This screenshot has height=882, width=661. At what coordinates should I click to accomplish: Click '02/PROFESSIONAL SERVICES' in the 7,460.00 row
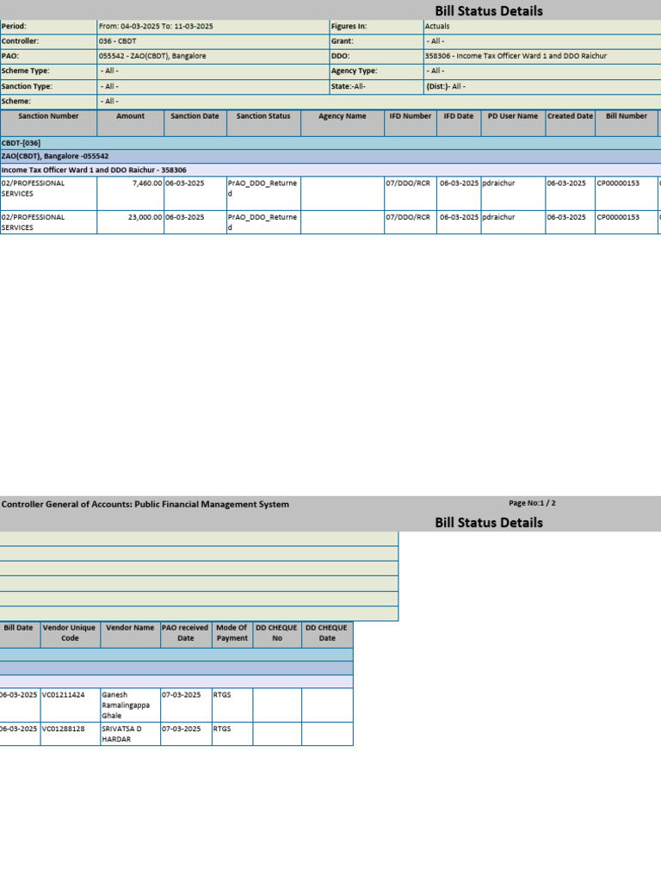pyautogui.click(x=33, y=189)
